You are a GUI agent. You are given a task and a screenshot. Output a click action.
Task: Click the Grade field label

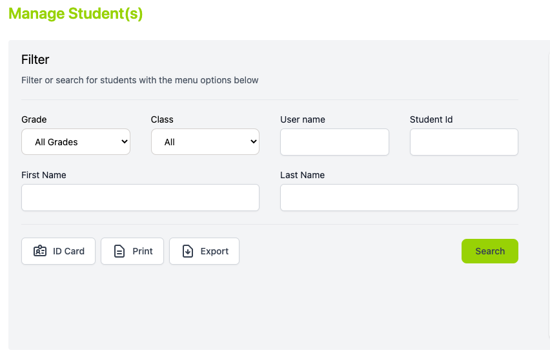[34, 119]
